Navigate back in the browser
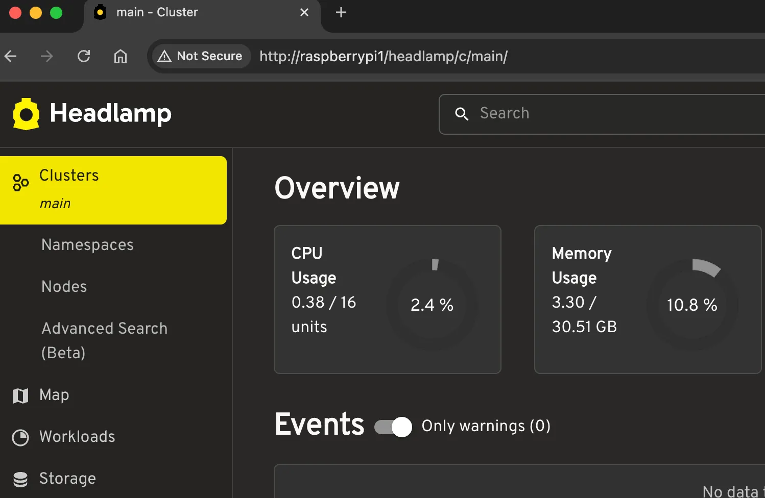Viewport: 765px width, 498px height. (x=10, y=56)
